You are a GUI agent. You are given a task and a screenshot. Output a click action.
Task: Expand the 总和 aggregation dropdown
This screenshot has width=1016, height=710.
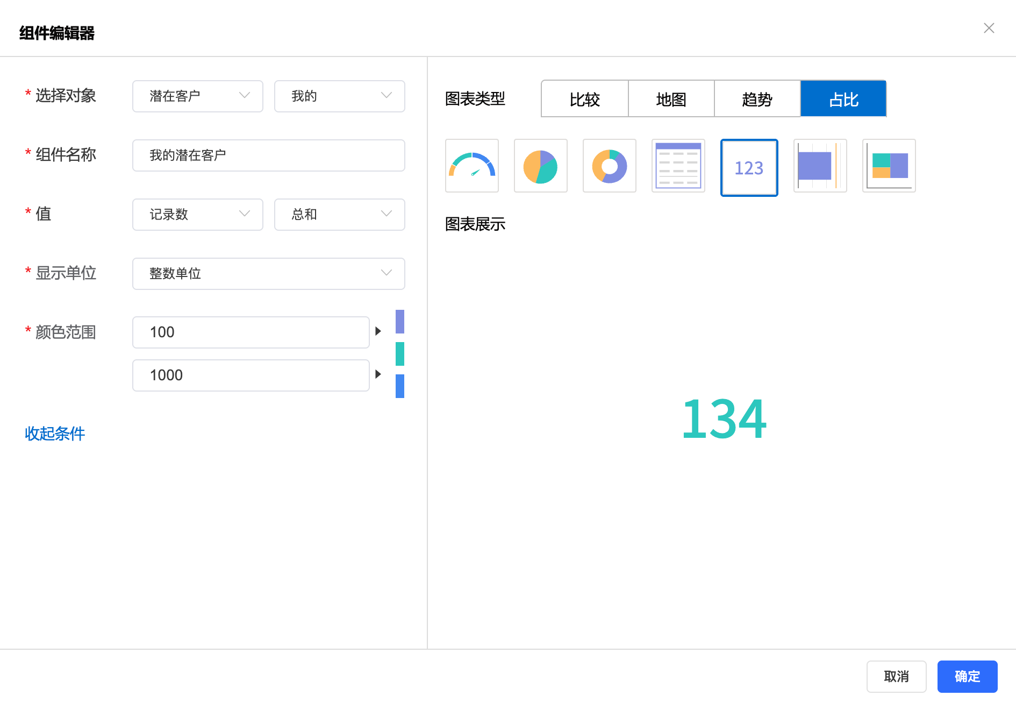click(339, 215)
